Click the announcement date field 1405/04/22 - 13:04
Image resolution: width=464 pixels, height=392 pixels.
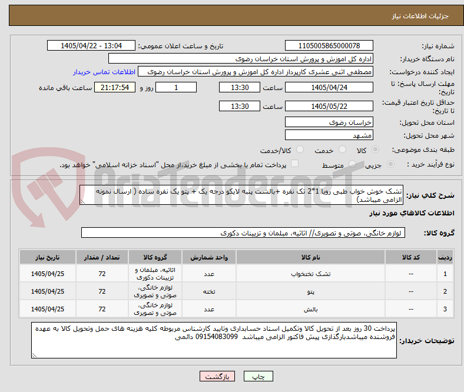click(91, 45)
